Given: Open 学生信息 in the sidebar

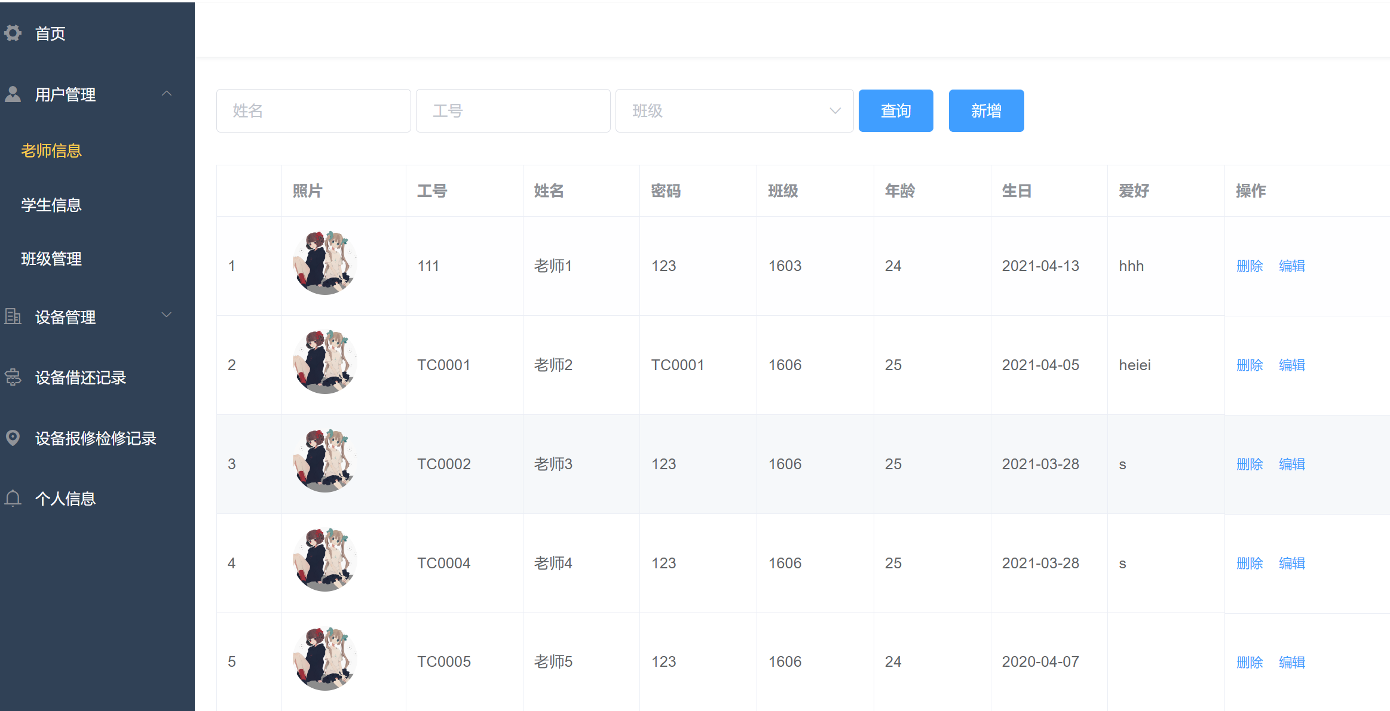Looking at the screenshot, I should click(51, 205).
